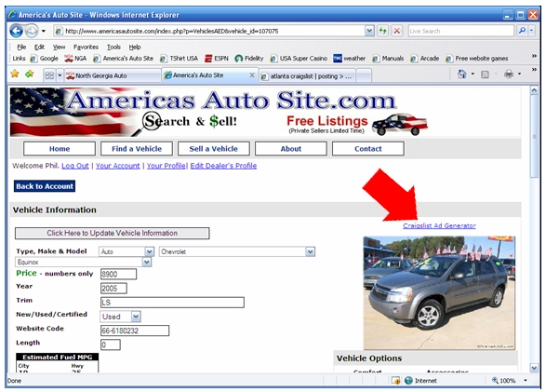Click the Print icon in command bar
Image resolution: width=546 pixels, height=392 pixels.
(x=509, y=74)
